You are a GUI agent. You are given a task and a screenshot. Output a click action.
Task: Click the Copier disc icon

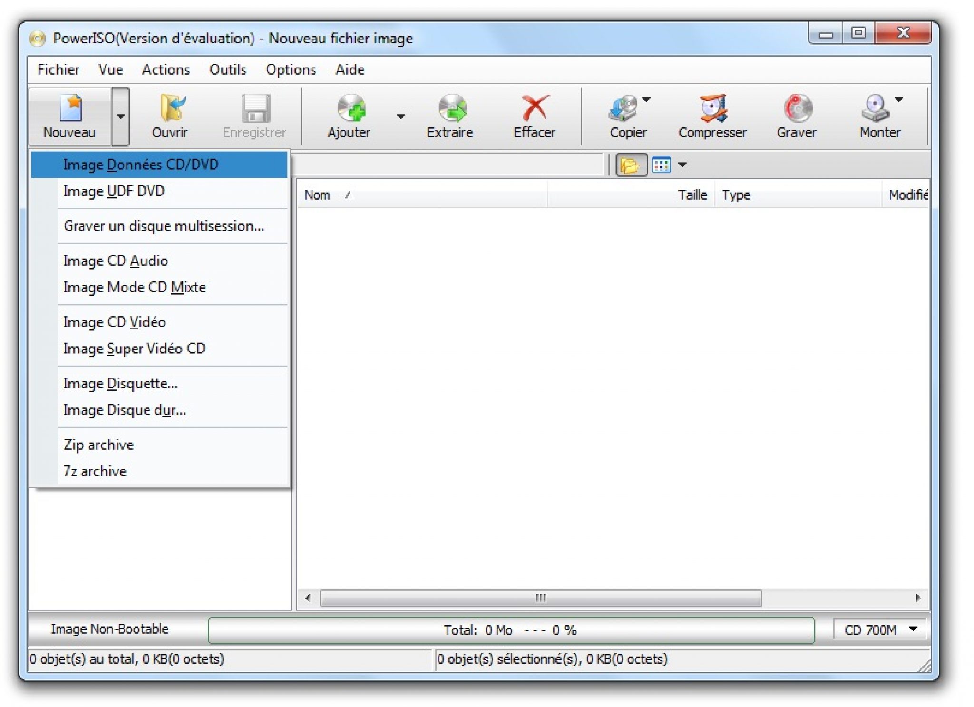(623, 108)
